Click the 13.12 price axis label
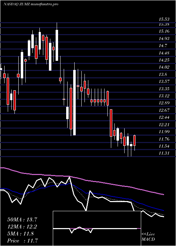The width and height of the screenshot is (176, 246). click(164, 96)
